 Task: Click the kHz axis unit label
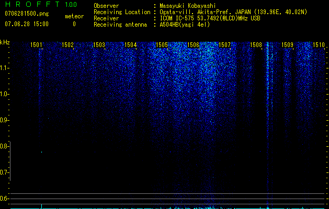5,42
